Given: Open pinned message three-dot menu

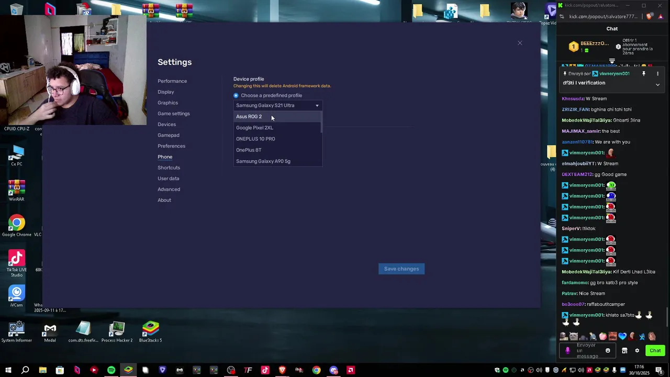Looking at the screenshot, I should click(x=657, y=74).
